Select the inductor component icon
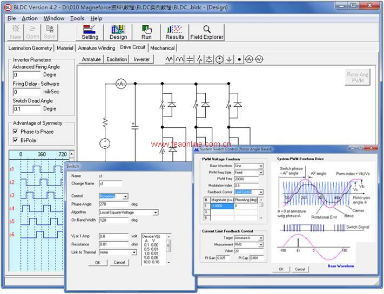The image size is (384, 294). (180, 59)
